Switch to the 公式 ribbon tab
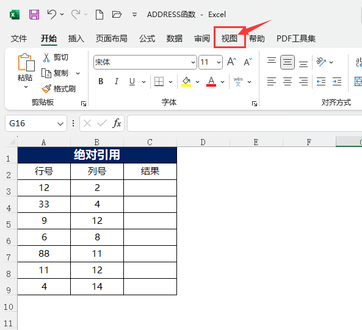This screenshot has width=362, height=330. [x=147, y=38]
